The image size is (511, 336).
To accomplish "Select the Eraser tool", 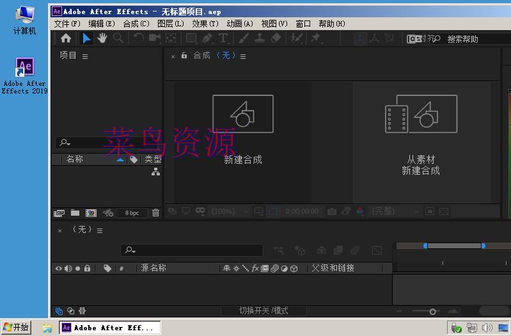I will click(x=276, y=38).
